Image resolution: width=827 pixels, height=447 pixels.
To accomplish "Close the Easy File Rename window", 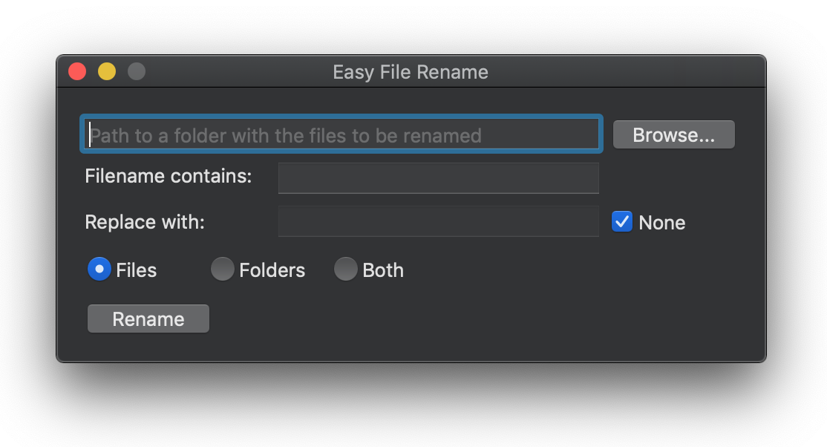I will pos(77,71).
